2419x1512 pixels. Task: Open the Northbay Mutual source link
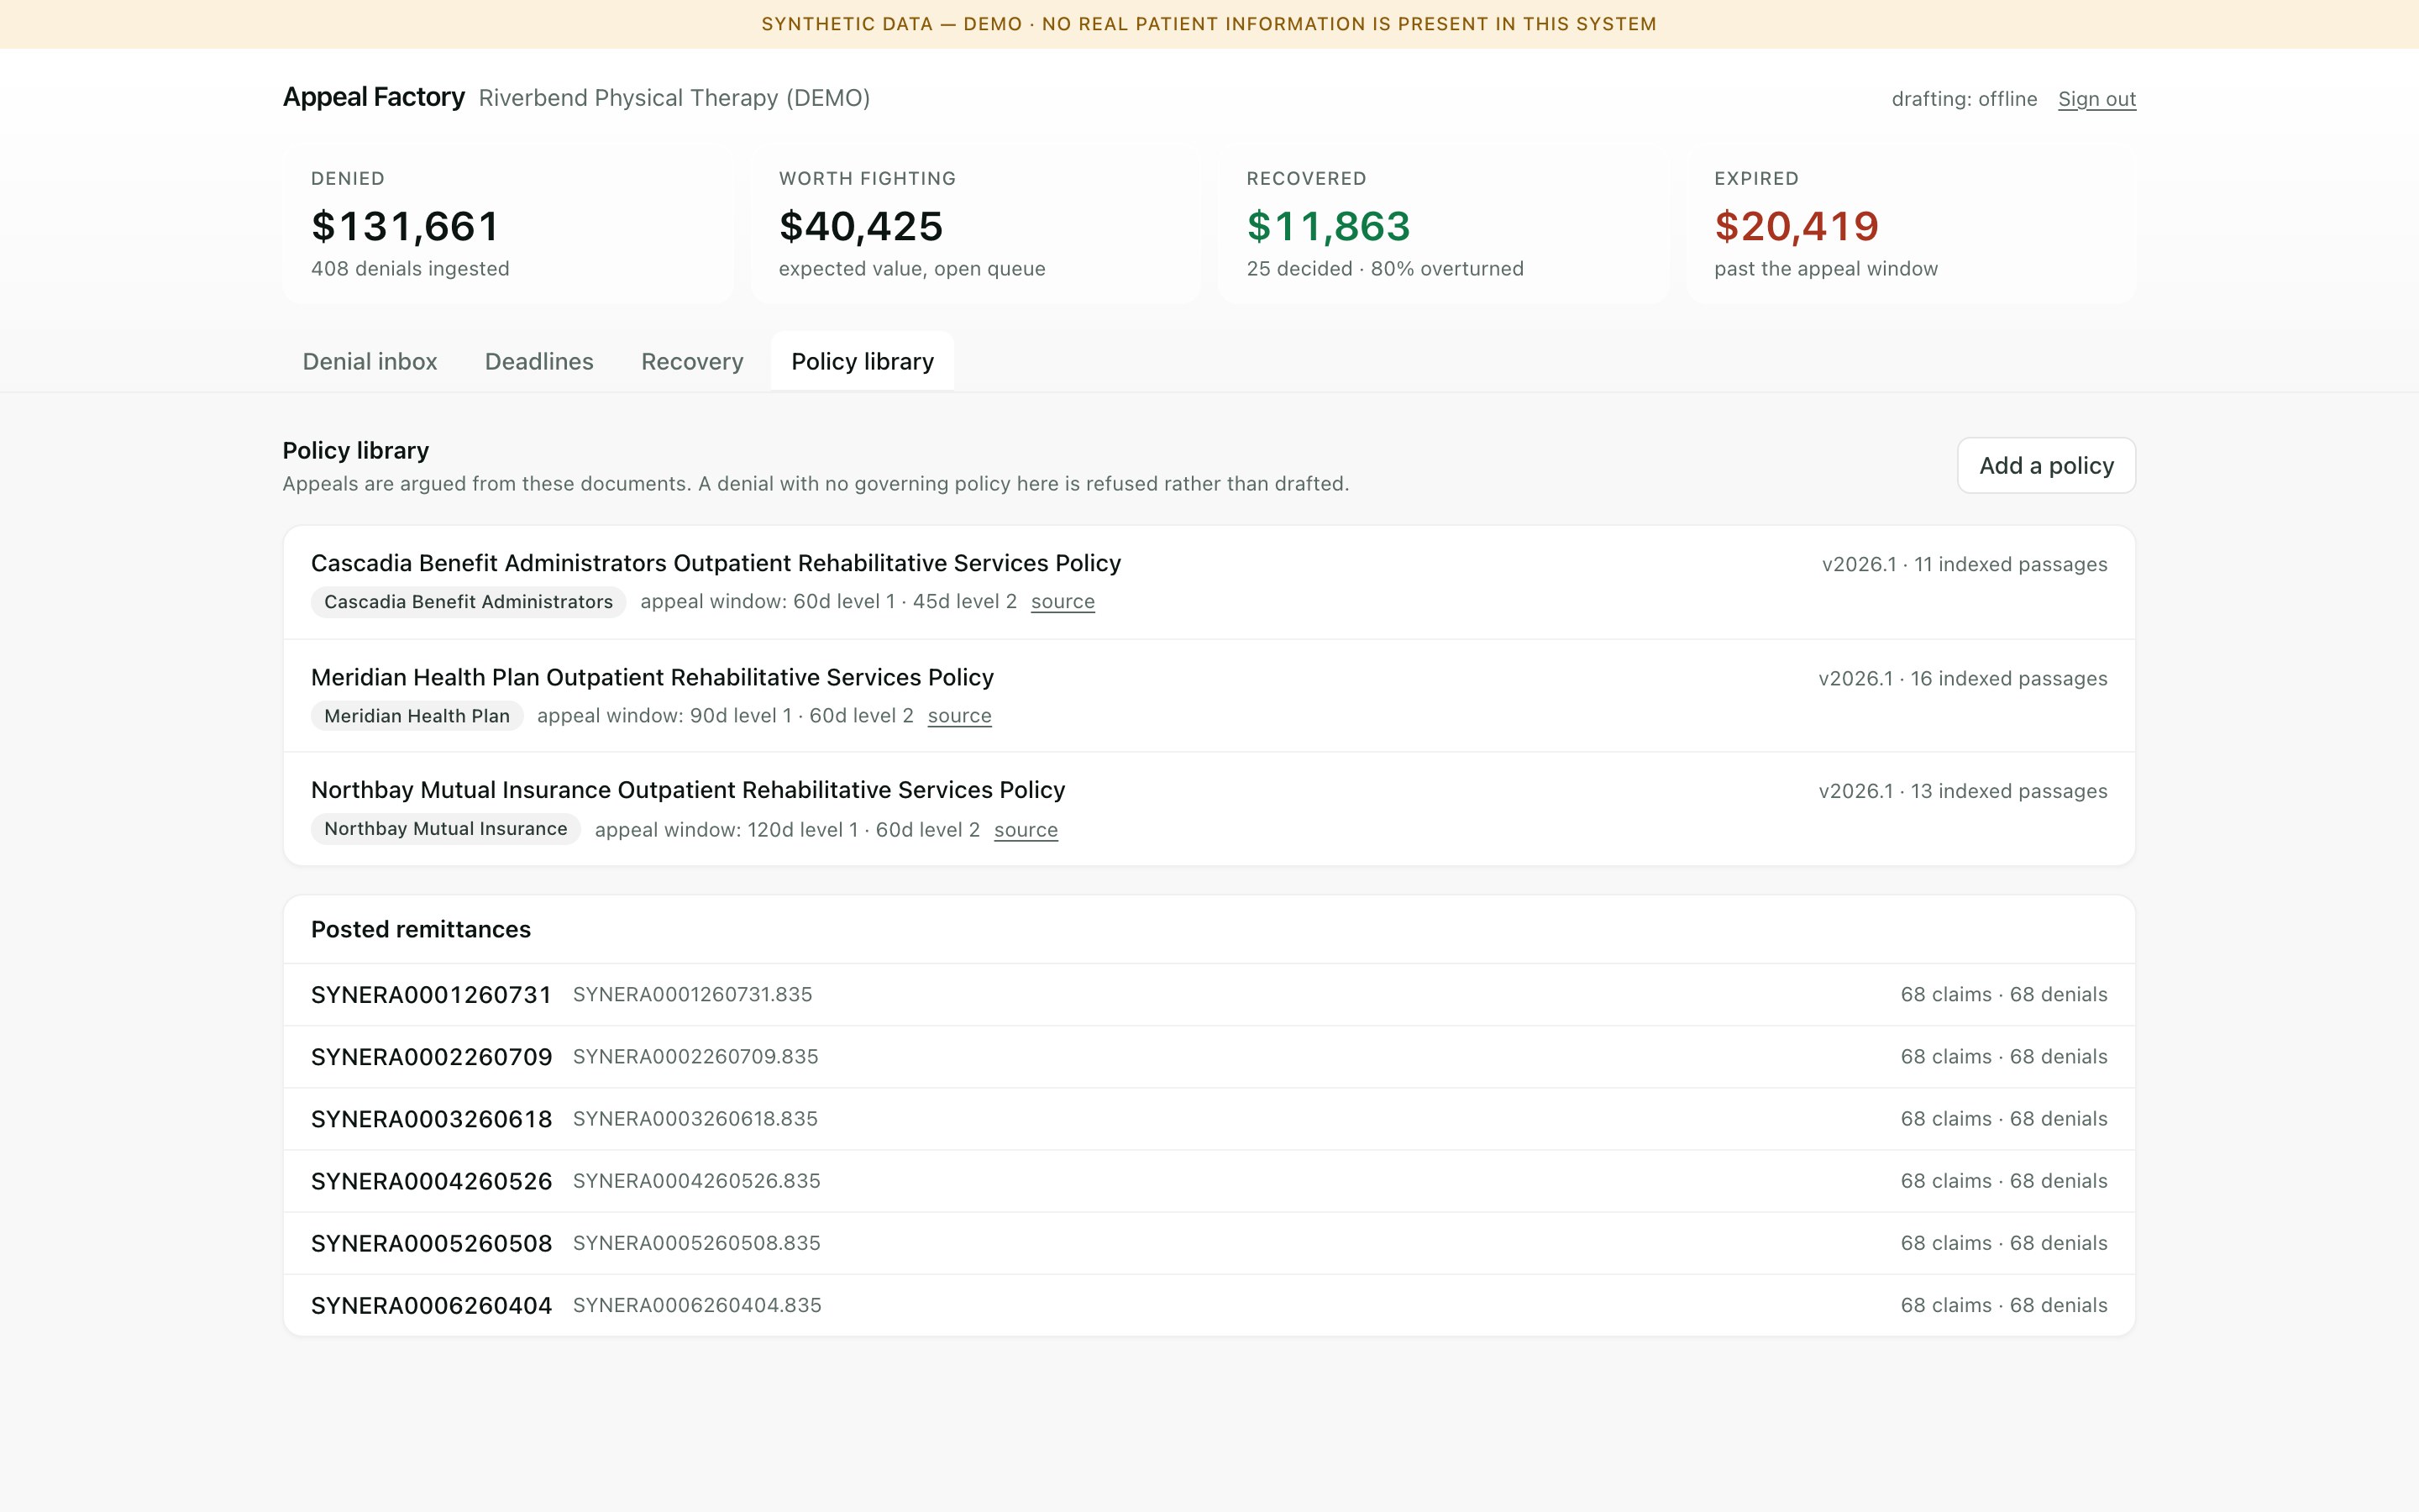coord(1026,829)
